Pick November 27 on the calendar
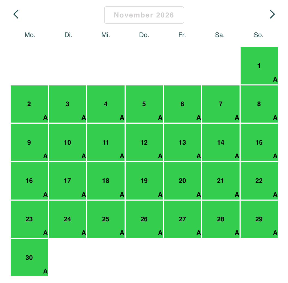288x283 pixels. 182,219
